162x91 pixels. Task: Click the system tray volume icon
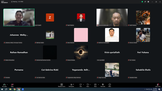tap(151, 89)
